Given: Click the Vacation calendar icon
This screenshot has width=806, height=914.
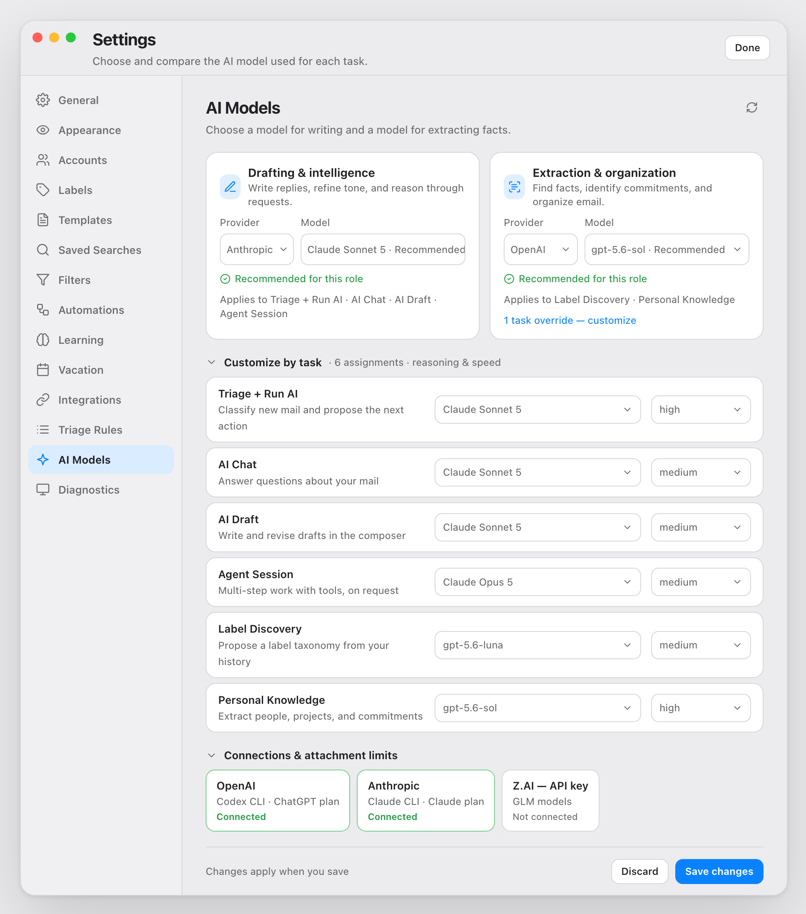Looking at the screenshot, I should pos(43,370).
